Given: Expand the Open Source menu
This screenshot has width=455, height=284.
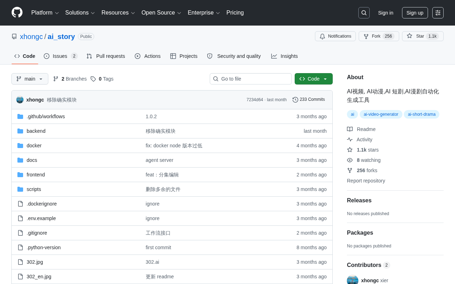Looking at the screenshot, I should (161, 13).
